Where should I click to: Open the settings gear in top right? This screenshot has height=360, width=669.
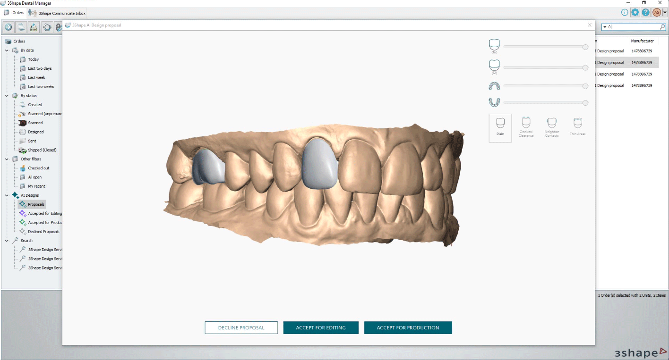tap(635, 13)
